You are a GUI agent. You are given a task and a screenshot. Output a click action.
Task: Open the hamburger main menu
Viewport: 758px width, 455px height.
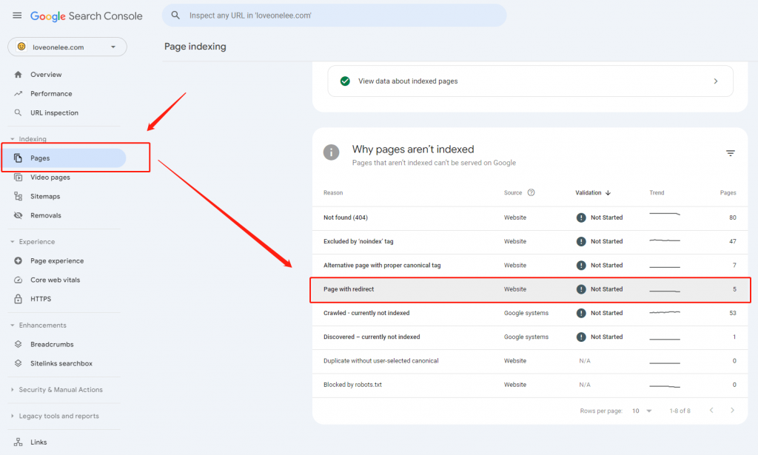[x=17, y=16]
